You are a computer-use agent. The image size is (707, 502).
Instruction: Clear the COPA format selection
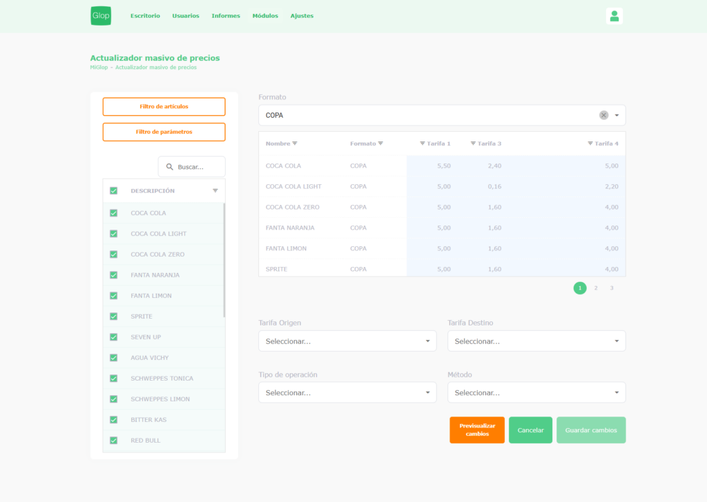[603, 115]
